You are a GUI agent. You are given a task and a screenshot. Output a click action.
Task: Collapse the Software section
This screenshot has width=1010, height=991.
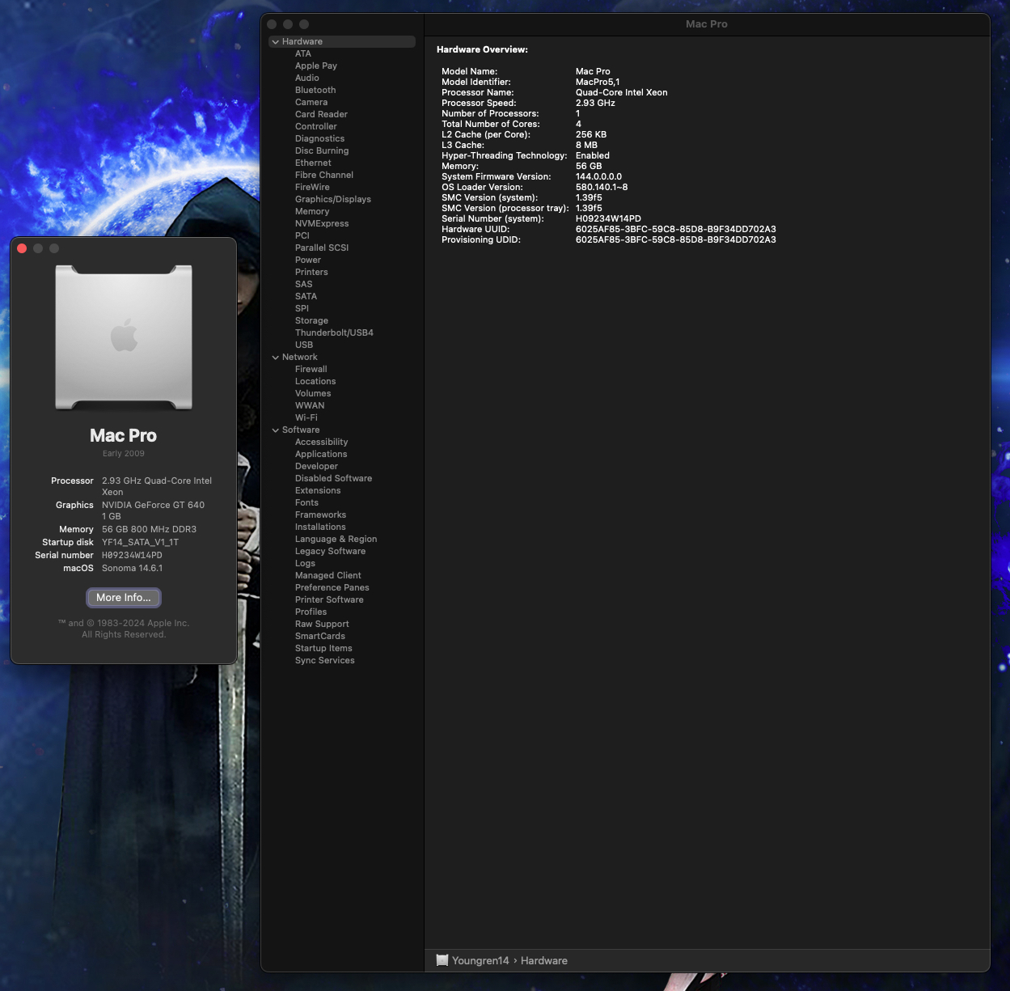[276, 430]
